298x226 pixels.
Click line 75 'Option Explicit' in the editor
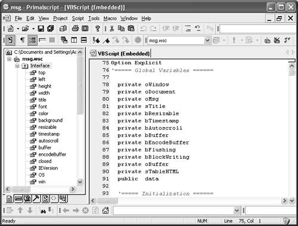[x=136, y=63]
